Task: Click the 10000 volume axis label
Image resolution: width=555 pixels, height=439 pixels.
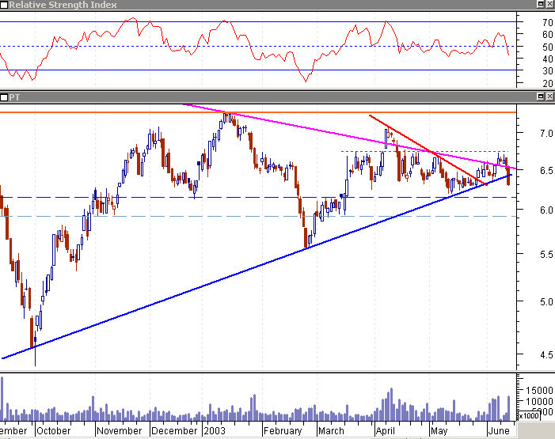Action: point(539,402)
